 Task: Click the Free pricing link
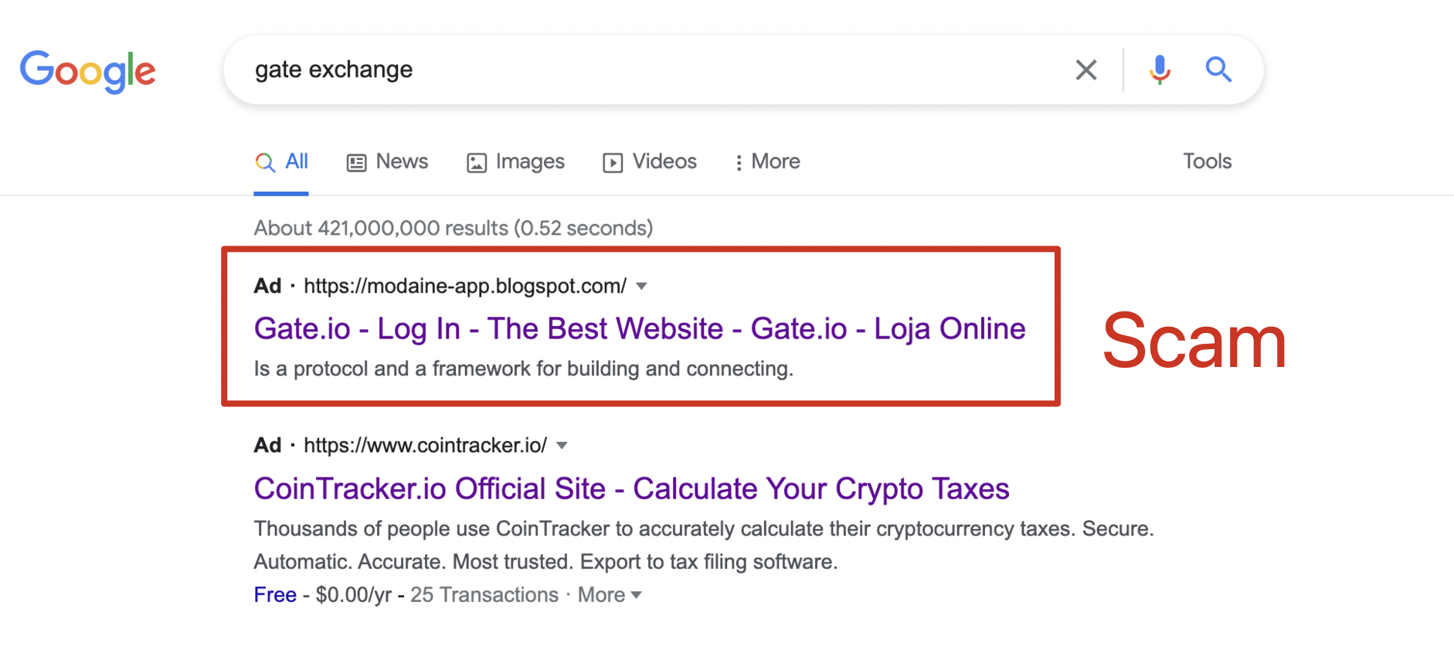pyautogui.click(x=275, y=595)
